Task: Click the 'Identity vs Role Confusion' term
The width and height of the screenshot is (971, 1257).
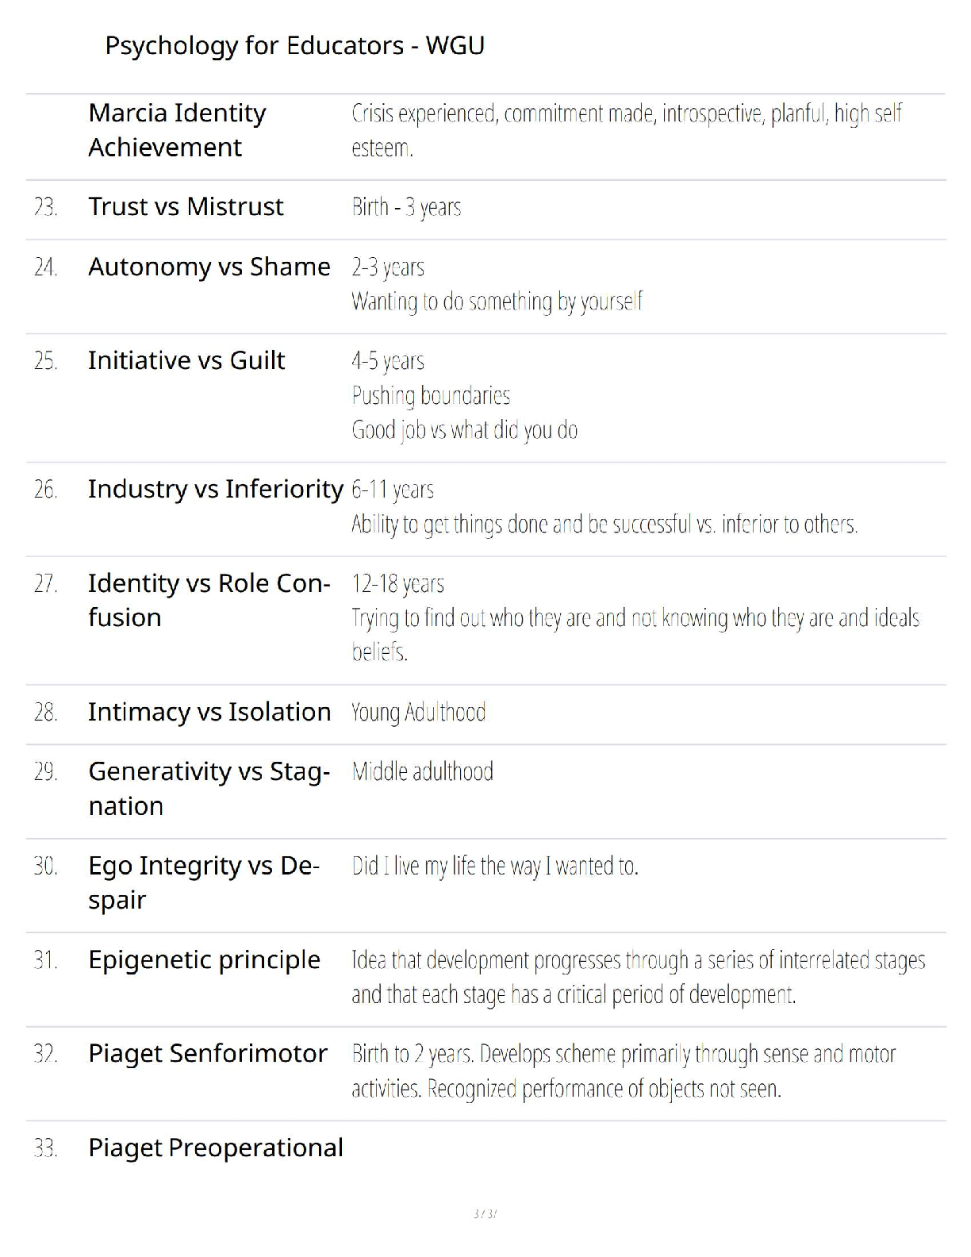Action: point(209,600)
